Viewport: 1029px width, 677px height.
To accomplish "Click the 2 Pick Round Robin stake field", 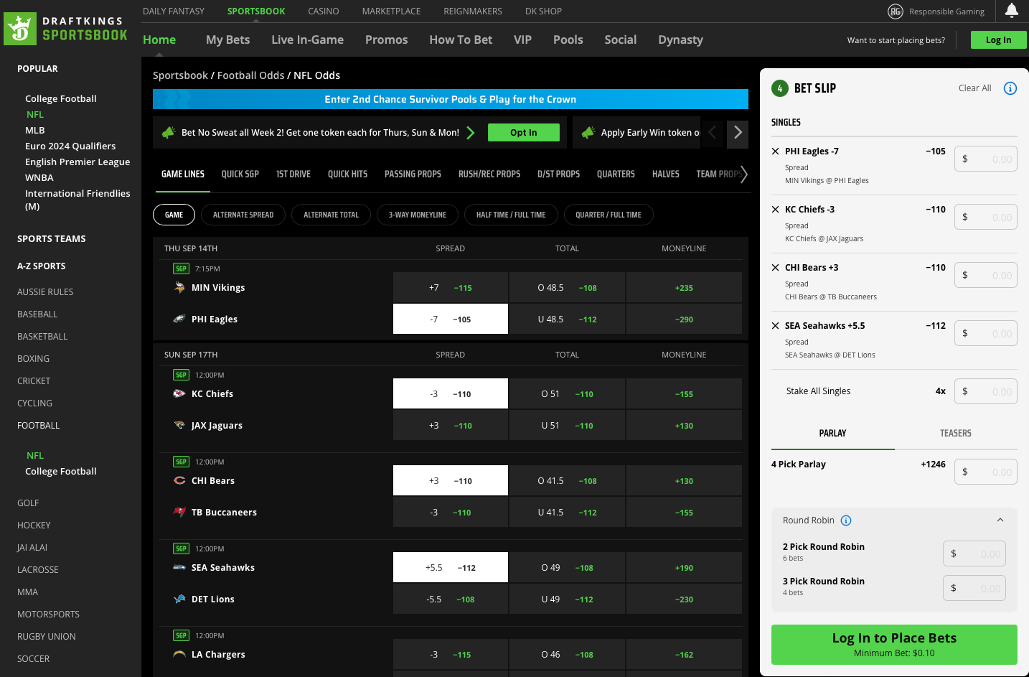I will [x=974, y=554].
